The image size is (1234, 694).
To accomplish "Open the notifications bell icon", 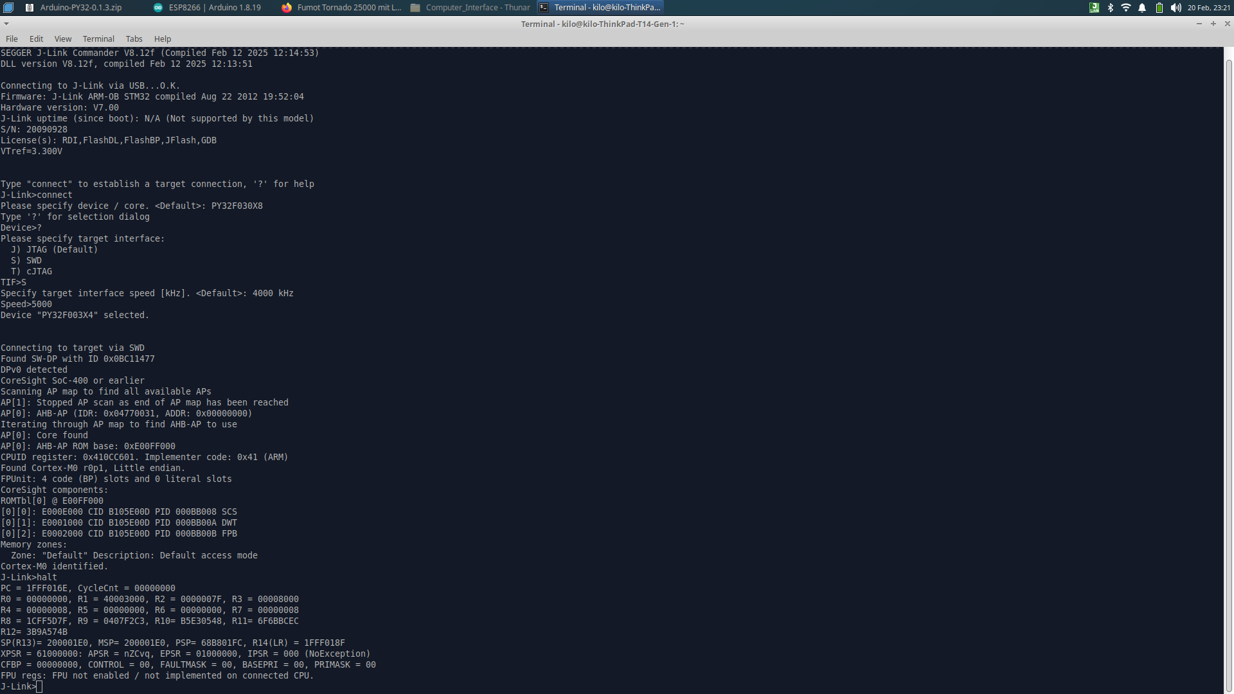I will (1142, 8).
